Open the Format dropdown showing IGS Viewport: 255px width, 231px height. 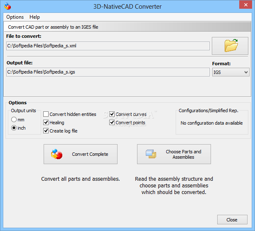pos(230,72)
